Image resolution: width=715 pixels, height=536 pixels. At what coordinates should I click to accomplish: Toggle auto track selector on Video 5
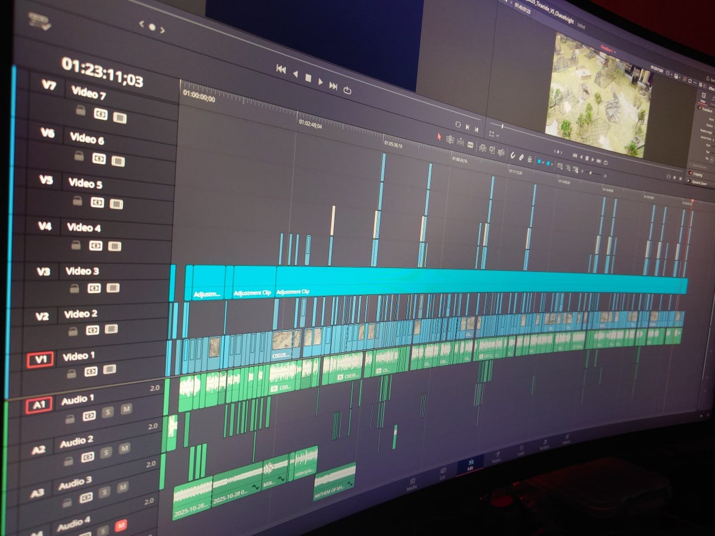click(x=97, y=202)
